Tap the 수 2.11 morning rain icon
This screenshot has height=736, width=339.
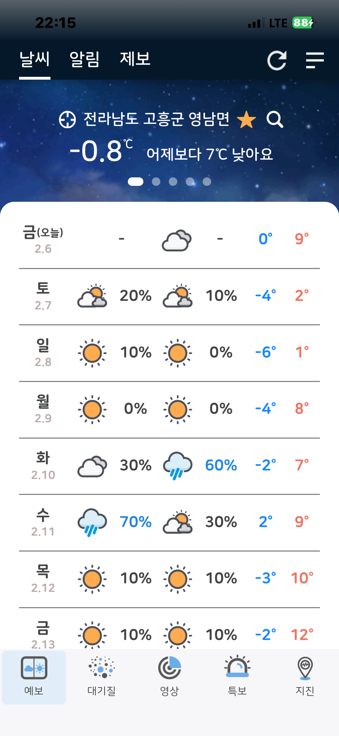point(92,522)
